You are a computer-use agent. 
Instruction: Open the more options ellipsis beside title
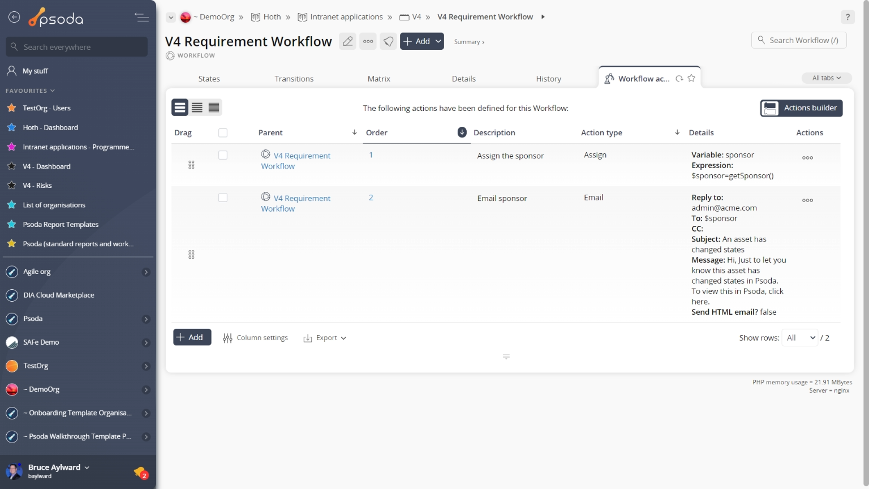click(368, 41)
